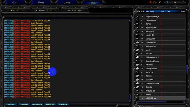The width and height of the screenshot is (190, 107).
Task: Click red ping X for Xzyler
Action: [x=161, y=24]
